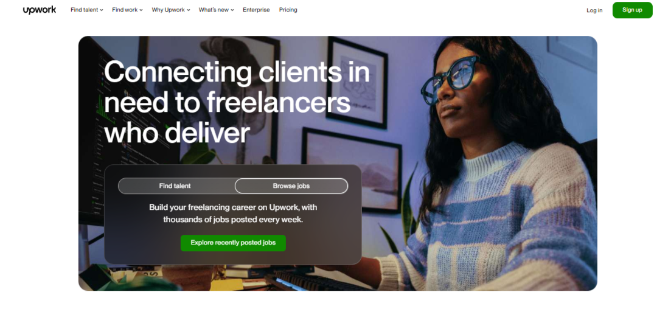The width and height of the screenshot is (668, 323).
Task: Open the Pricing page
Action: pyautogui.click(x=288, y=10)
